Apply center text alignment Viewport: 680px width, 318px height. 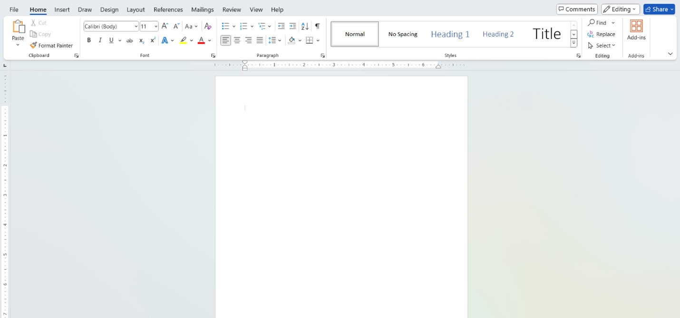click(x=237, y=40)
